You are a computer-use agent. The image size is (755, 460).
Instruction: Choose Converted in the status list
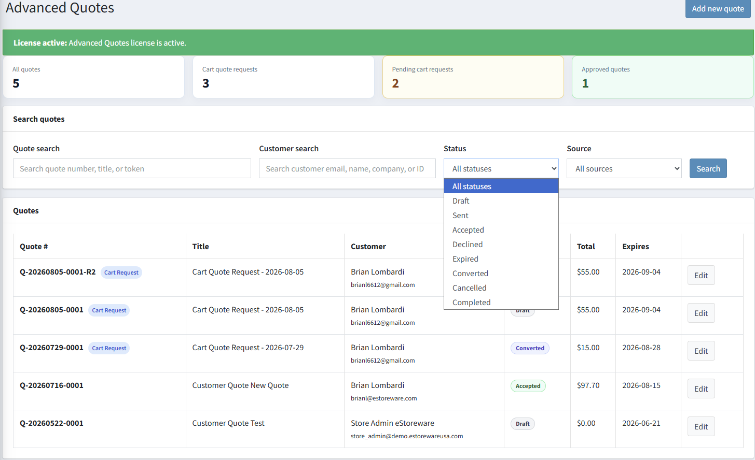point(501,273)
